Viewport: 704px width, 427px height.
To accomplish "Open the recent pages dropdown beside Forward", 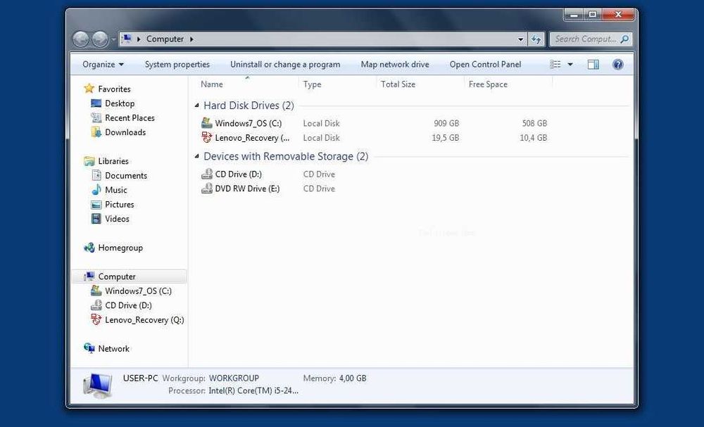I will click(113, 39).
